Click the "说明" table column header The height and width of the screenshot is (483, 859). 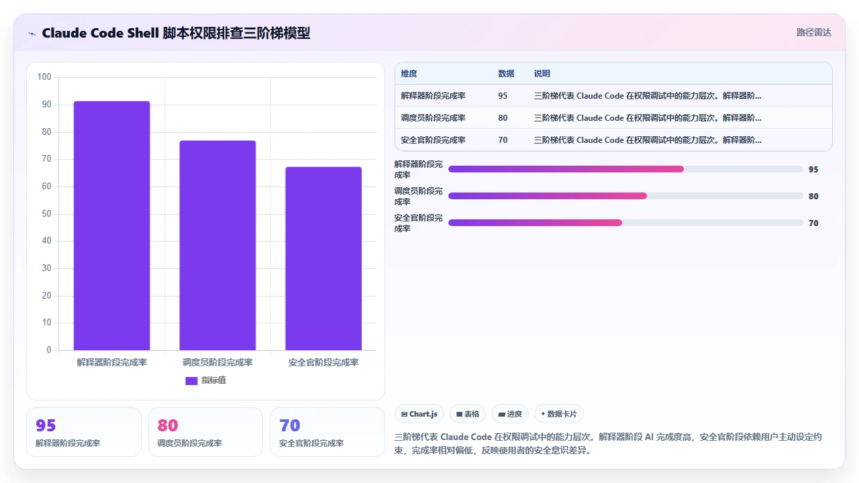(x=542, y=74)
